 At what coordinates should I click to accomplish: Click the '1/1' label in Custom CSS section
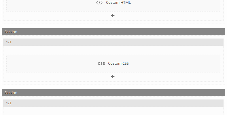click(x=9, y=42)
